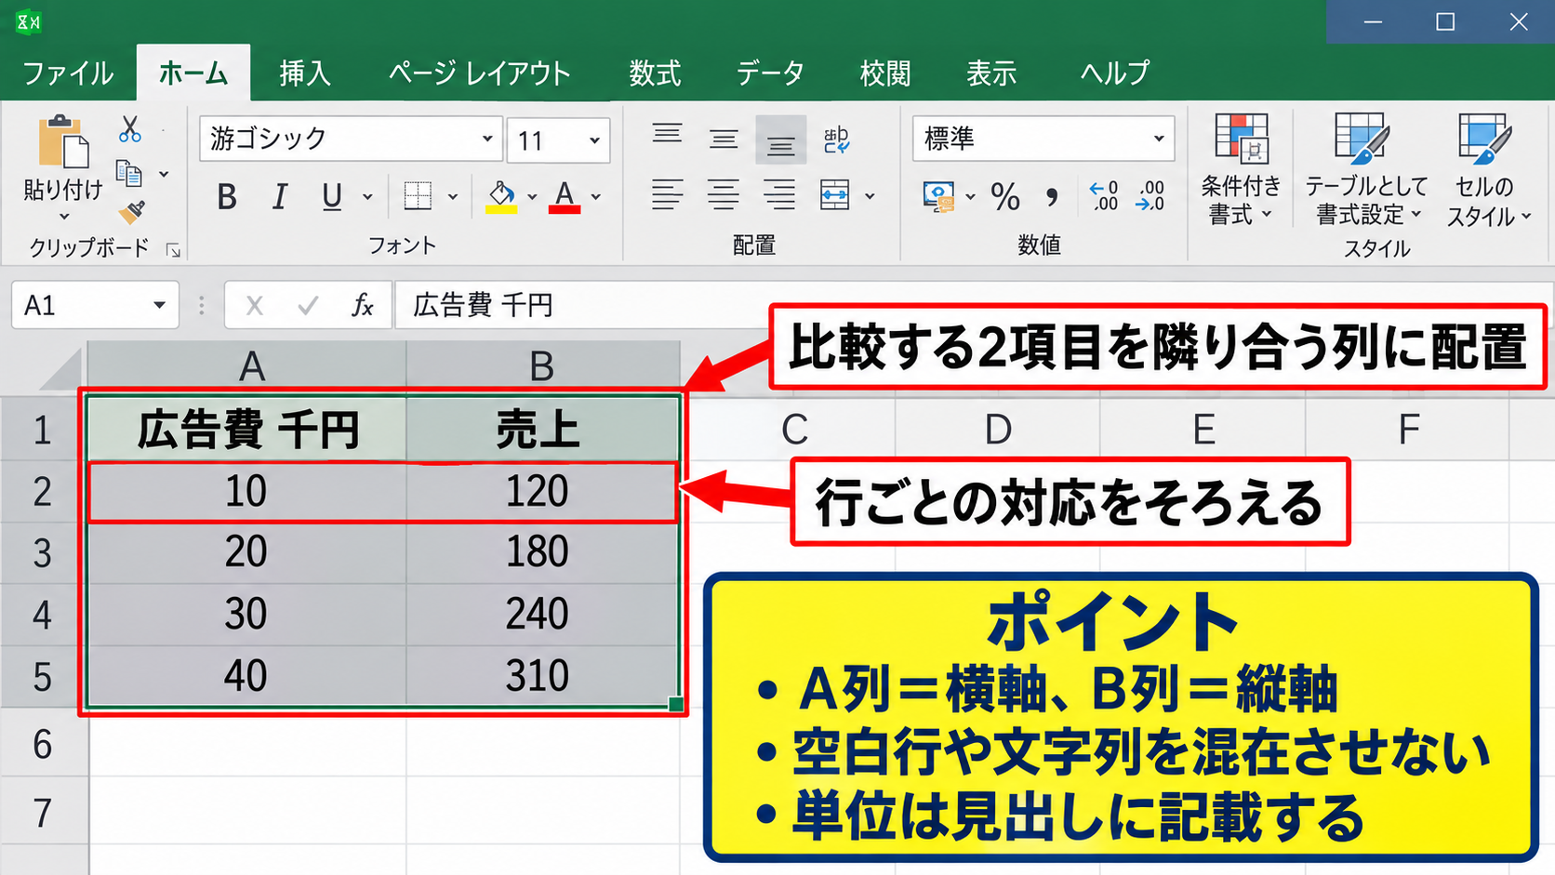Expand font color palette arrow

(x=596, y=197)
